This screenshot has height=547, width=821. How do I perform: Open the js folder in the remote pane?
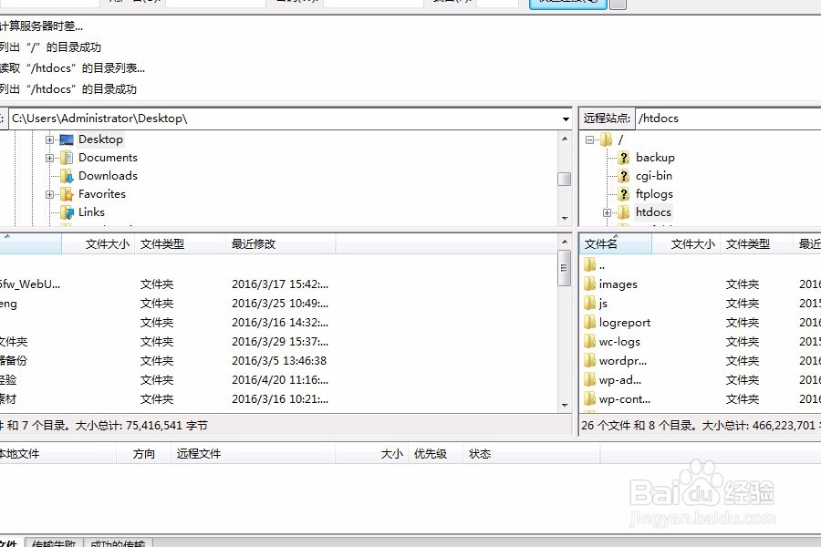click(x=604, y=303)
